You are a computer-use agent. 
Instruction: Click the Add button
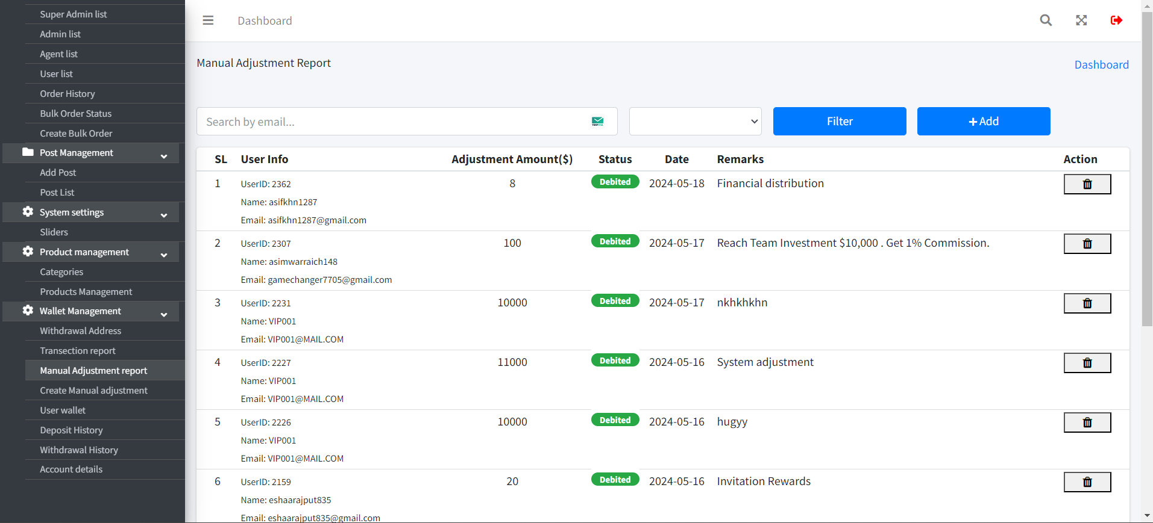pos(983,122)
